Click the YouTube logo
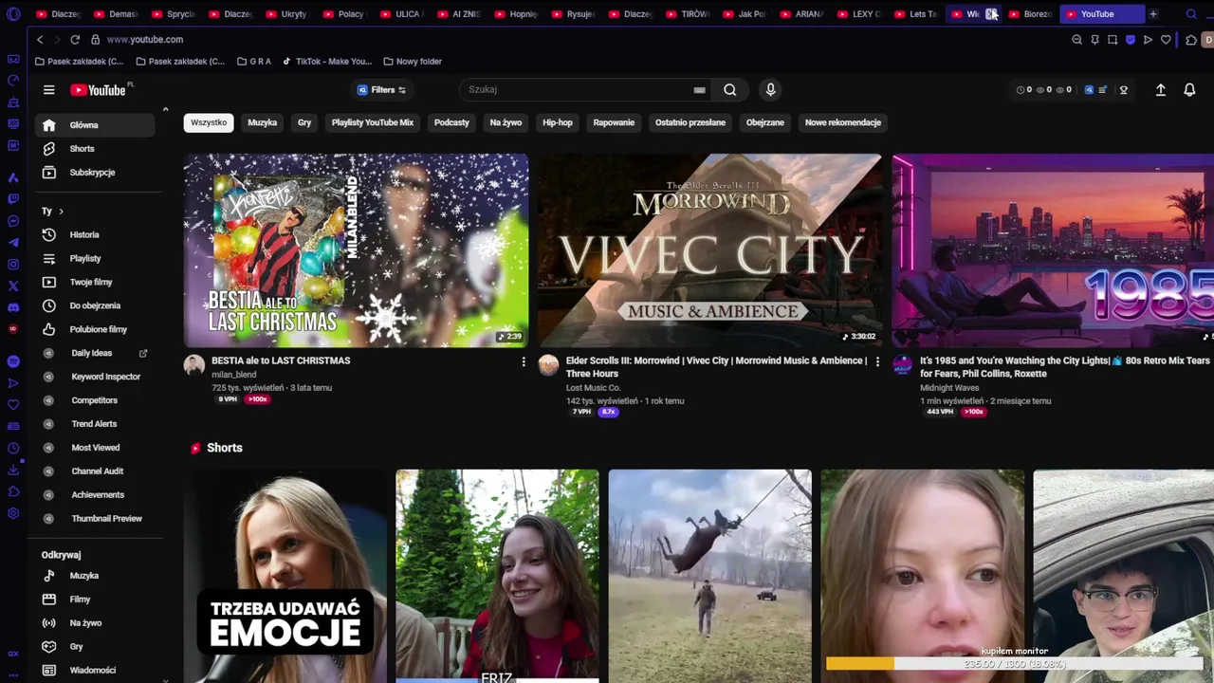Viewport: 1214px width, 683px height. (x=101, y=90)
